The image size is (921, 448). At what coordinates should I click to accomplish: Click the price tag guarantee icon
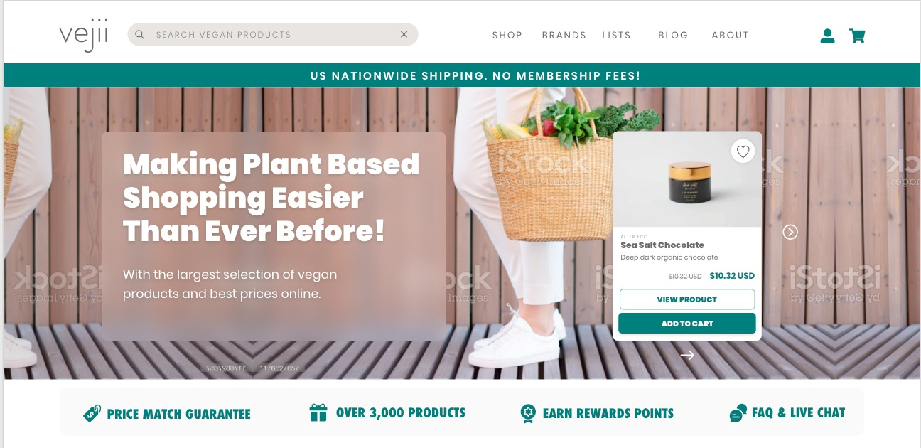tap(92, 413)
